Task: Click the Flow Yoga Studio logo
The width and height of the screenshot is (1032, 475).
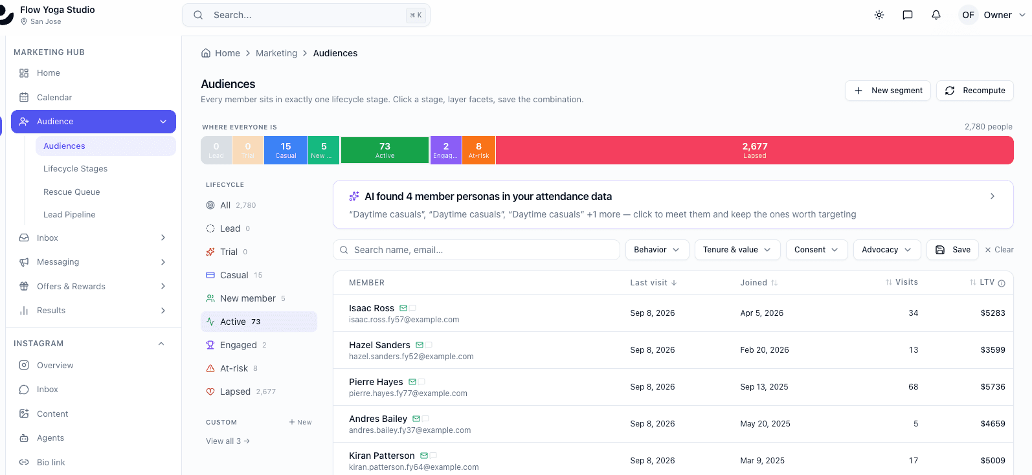Action: tap(6, 15)
